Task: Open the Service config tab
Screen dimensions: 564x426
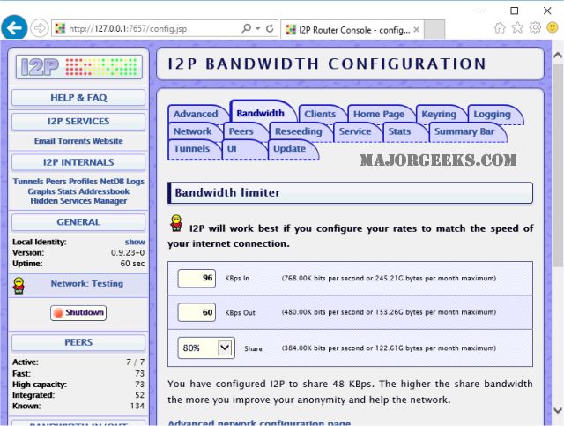Action: click(355, 131)
